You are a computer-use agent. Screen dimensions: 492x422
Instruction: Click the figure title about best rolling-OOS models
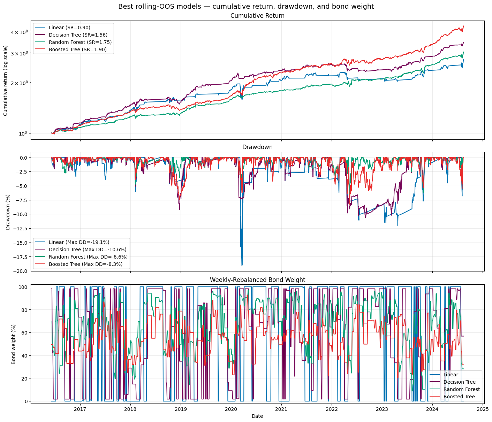click(x=246, y=7)
